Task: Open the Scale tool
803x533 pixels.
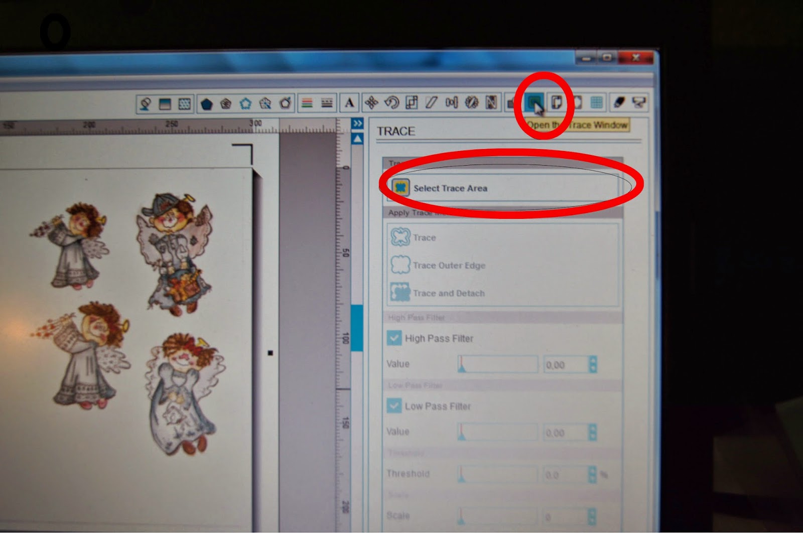Action: pyautogui.click(x=412, y=103)
